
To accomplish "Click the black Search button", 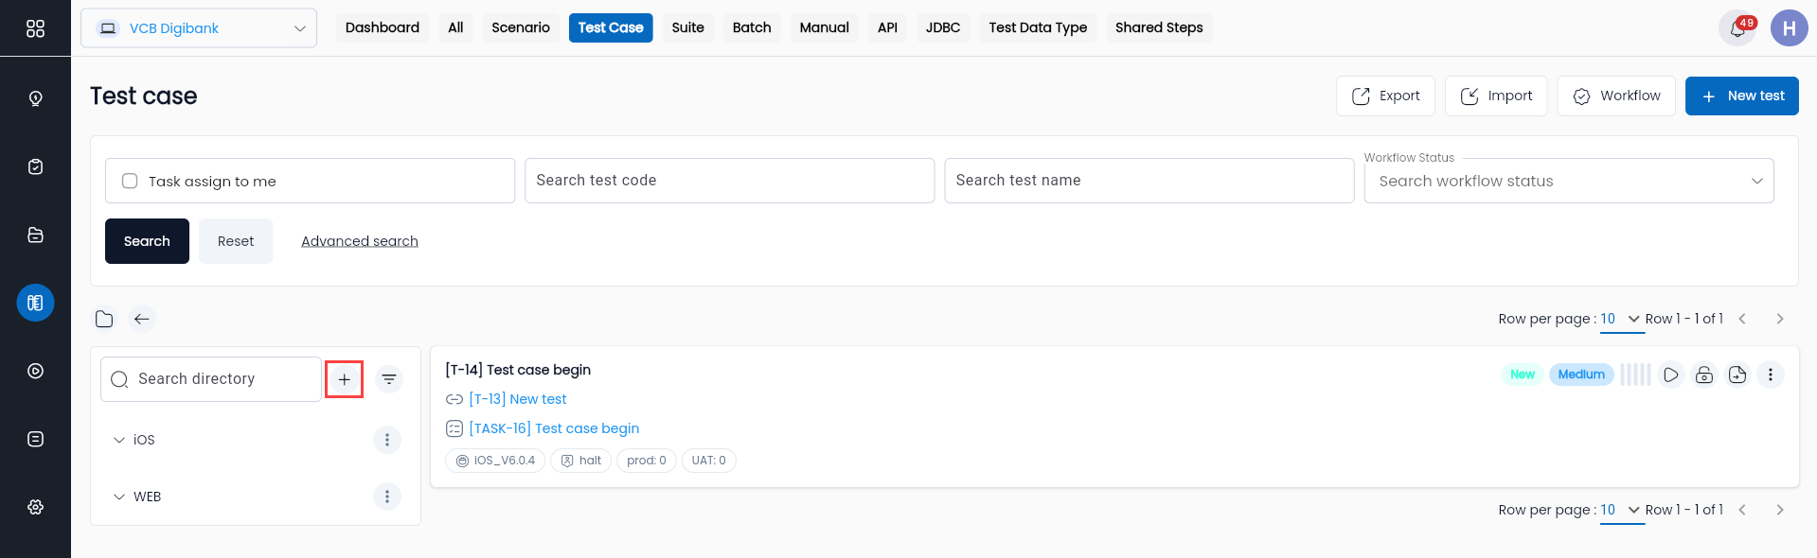I will click(x=147, y=241).
